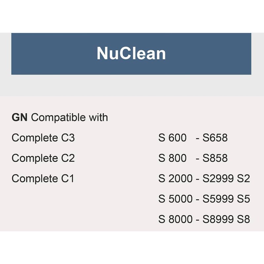Screen dimensions: 264x264
Task: Click the S658 model number
Action: tap(215, 138)
